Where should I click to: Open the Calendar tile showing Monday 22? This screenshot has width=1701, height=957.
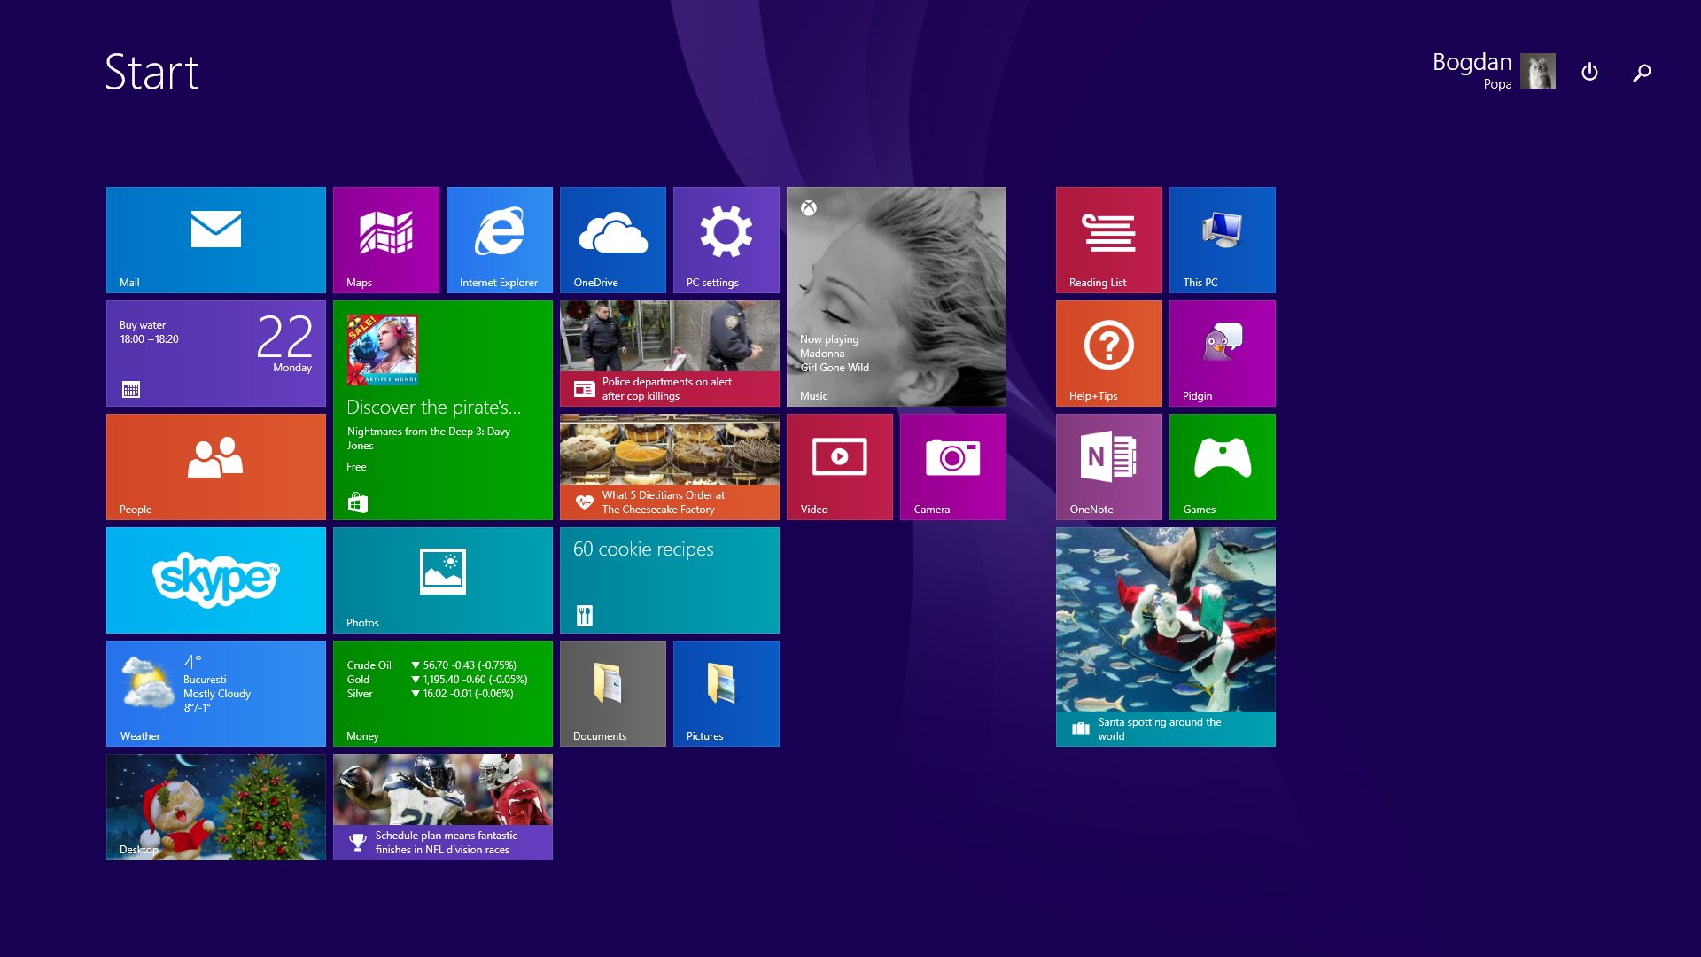point(216,354)
